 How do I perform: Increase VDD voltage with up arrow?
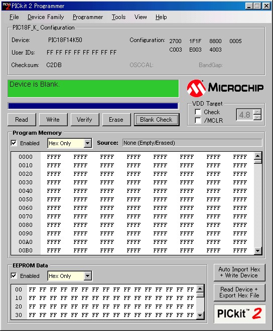pos(257,112)
